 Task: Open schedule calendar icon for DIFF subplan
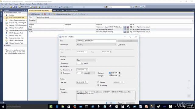pos(125,29)
